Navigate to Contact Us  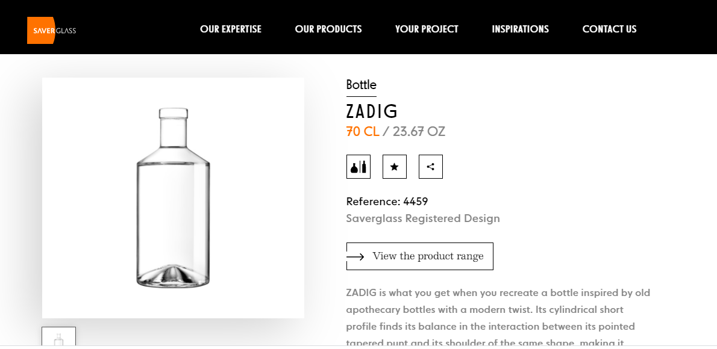(609, 29)
